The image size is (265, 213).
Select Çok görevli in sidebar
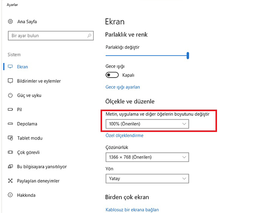[28, 152]
